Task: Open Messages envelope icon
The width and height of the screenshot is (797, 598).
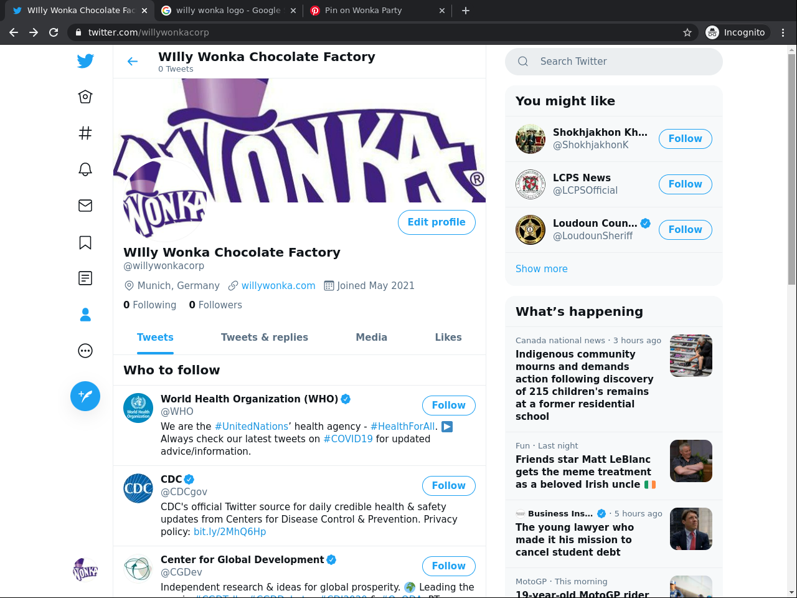Action: point(85,206)
